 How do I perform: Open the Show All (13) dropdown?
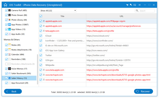click(x=58, y=11)
